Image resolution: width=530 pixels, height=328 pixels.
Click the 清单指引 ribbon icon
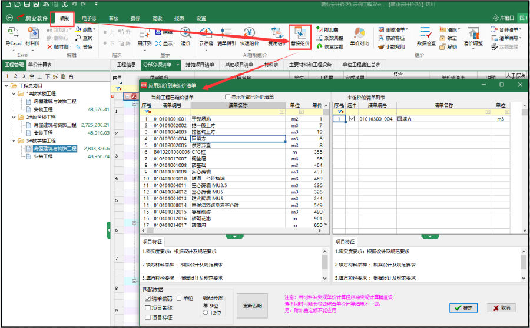click(x=227, y=35)
